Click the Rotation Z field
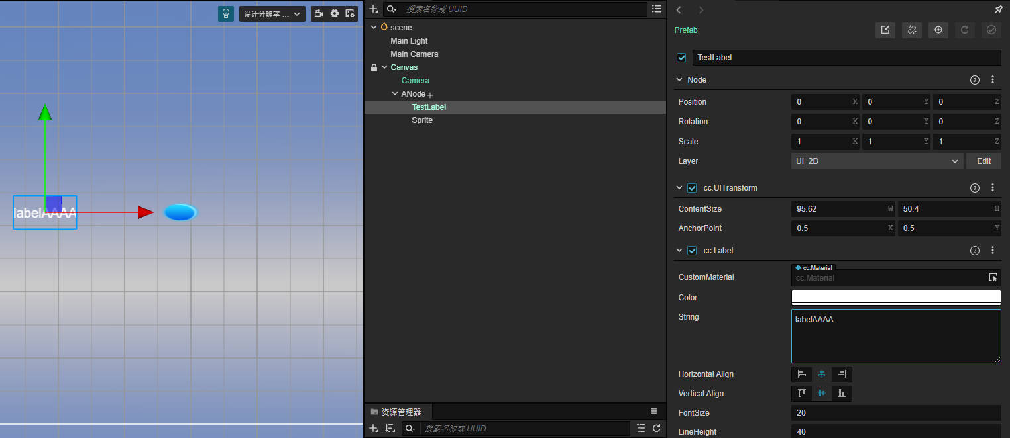1010x438 pixels. point(967,122)
